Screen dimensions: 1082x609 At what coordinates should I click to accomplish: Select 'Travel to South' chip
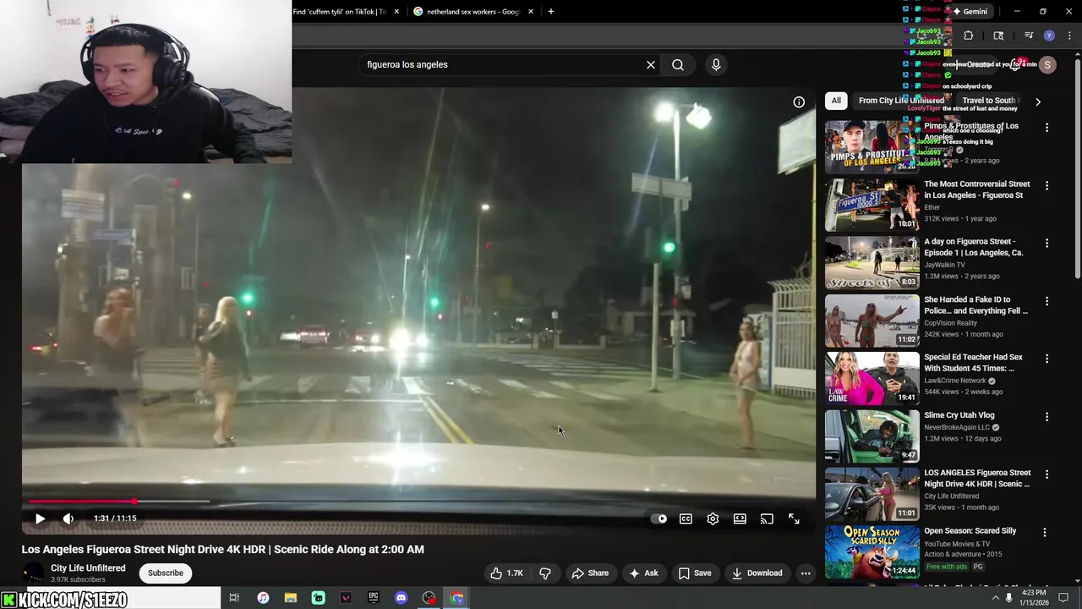[989, 101]
